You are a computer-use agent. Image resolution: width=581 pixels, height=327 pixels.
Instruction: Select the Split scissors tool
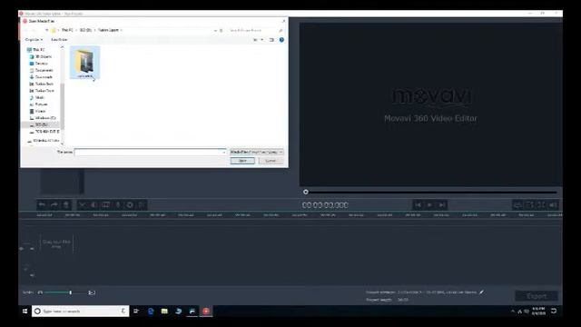click(x=83, y=205)
